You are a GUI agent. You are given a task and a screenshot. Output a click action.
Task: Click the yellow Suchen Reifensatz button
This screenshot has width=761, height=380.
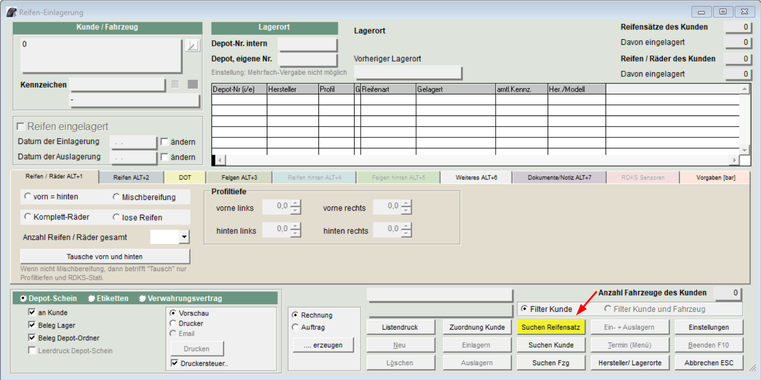[551, 328]
